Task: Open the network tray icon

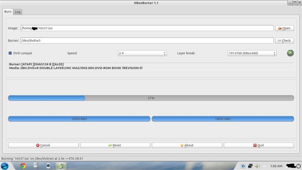Action: [250, 166]
